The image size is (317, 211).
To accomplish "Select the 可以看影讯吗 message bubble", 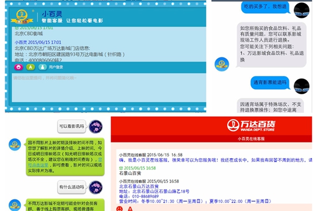I will tap(71, 126).
